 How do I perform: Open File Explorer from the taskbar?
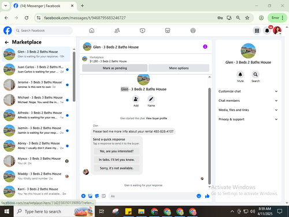click(x=141, y=211)
